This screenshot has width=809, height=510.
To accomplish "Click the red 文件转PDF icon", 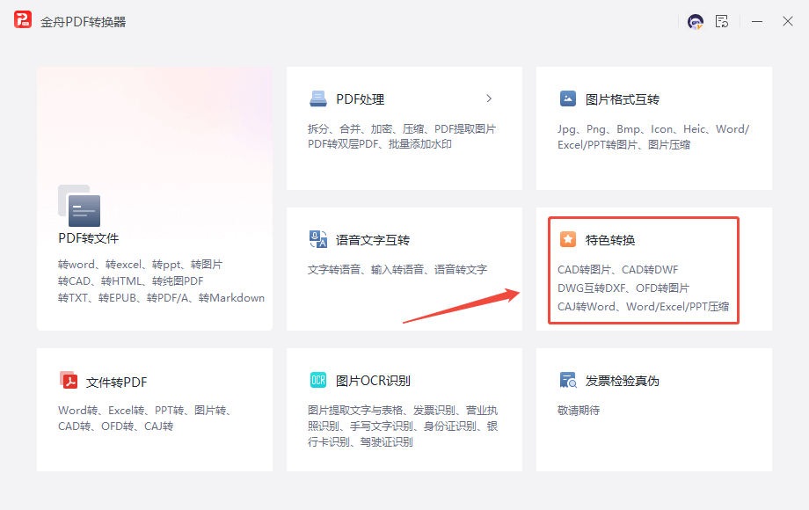I will (x=68, y=381).
